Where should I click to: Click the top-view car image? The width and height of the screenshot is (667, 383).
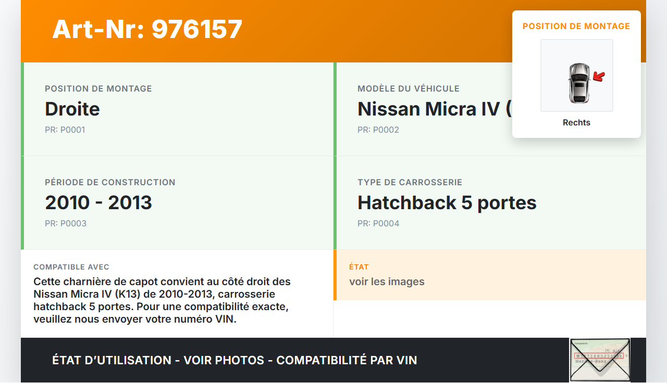point(578,82)
